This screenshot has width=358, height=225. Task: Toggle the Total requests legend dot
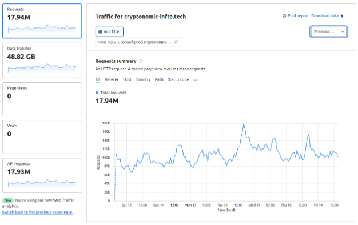point(97,93)
